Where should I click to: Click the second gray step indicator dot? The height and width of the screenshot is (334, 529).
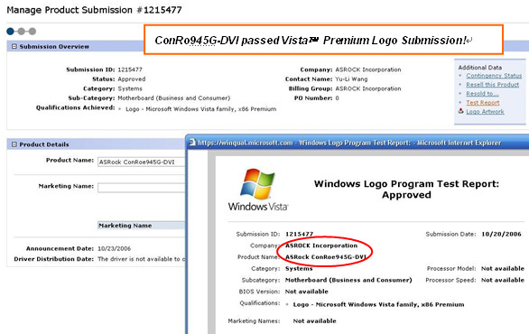point(22,32)
